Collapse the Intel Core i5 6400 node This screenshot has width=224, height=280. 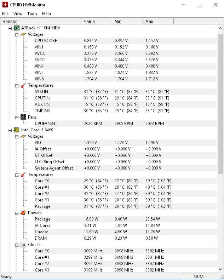10,130
